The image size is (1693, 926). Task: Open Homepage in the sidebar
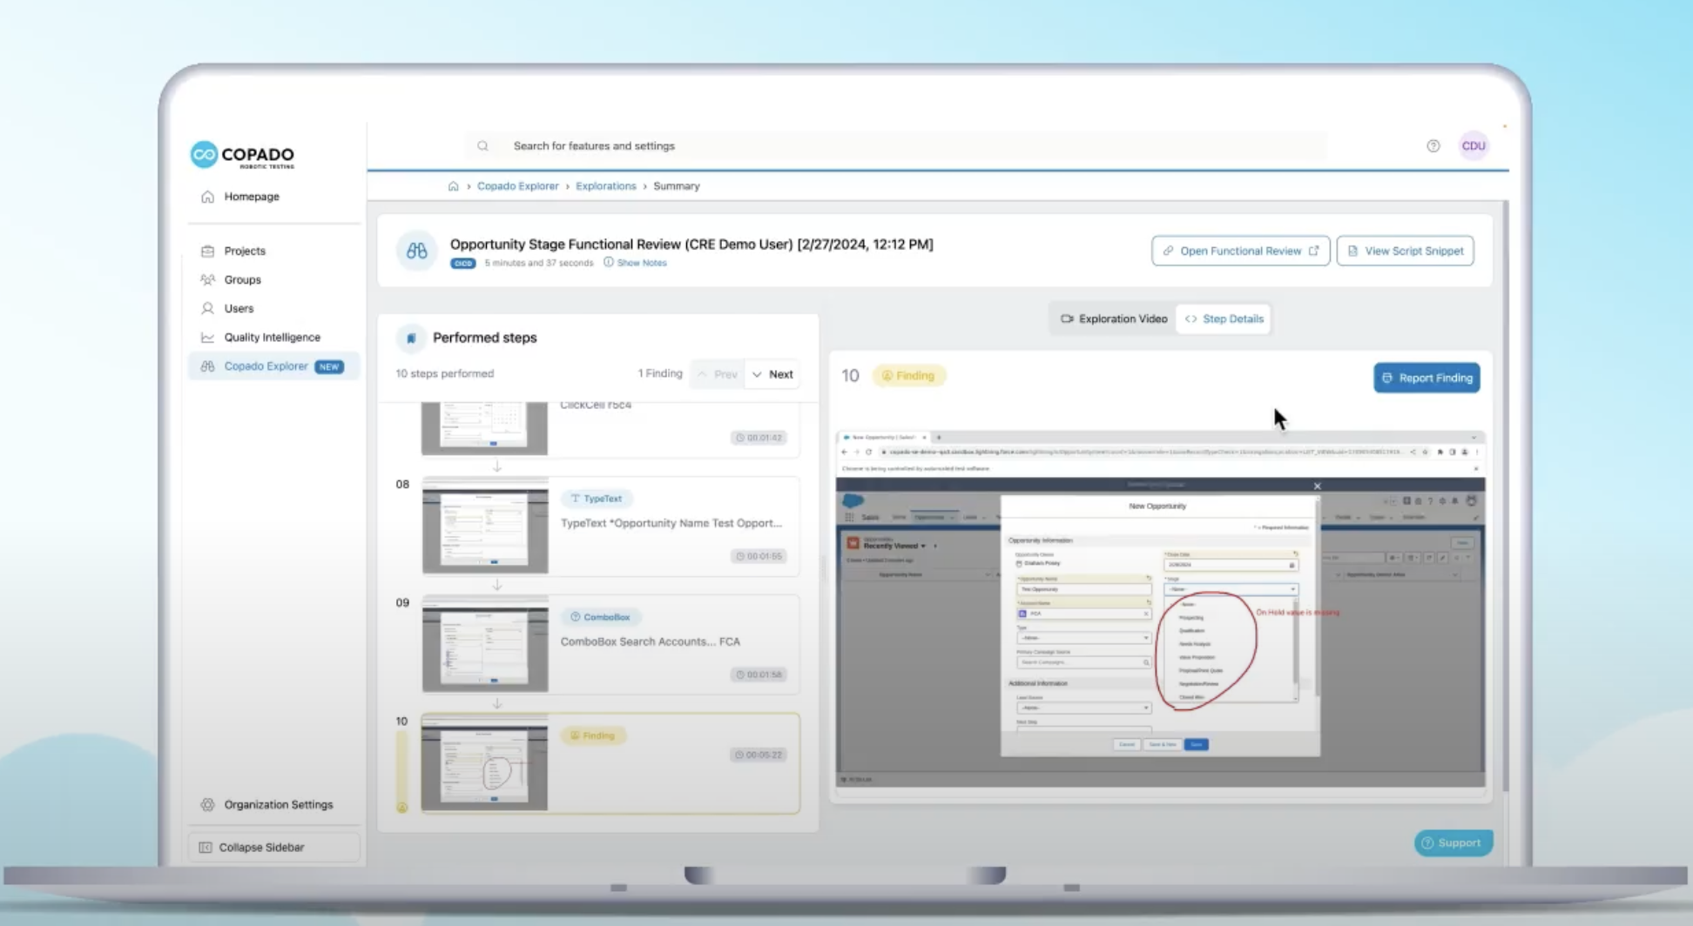(x=252, y=197)
